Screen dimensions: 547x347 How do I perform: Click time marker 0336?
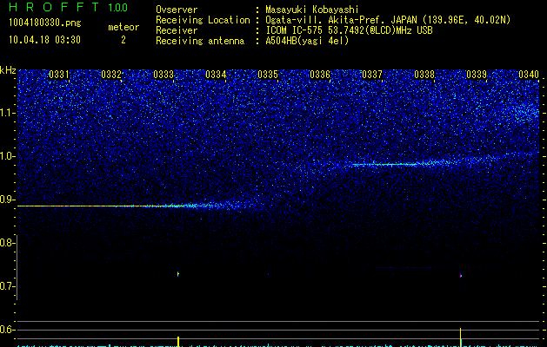(x=320, y=75)
